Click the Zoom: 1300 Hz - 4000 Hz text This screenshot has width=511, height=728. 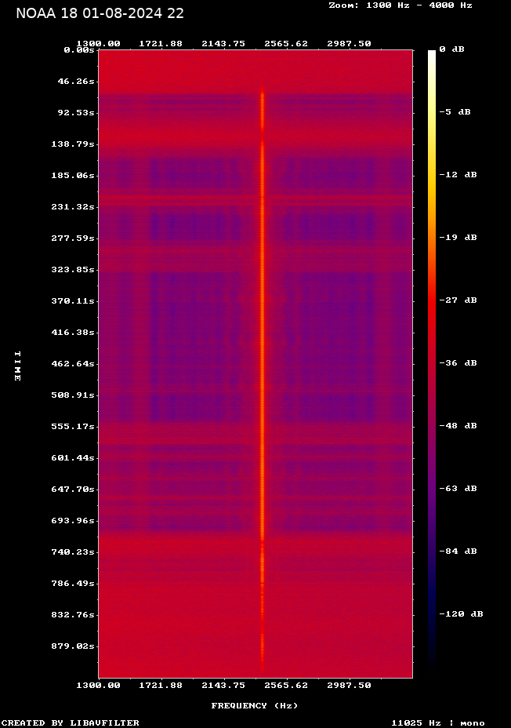(400, 5)
